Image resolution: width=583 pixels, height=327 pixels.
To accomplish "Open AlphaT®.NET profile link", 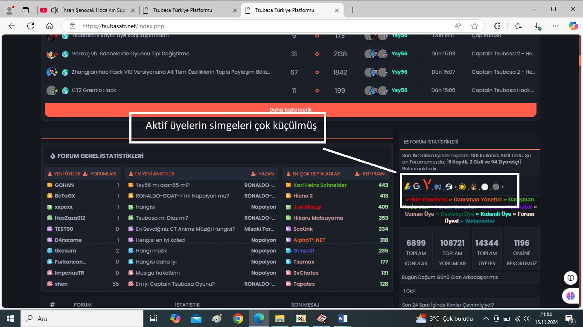I will point(309,240).
